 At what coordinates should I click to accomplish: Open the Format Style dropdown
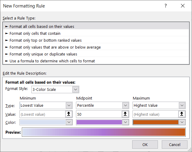coord(76,89)
